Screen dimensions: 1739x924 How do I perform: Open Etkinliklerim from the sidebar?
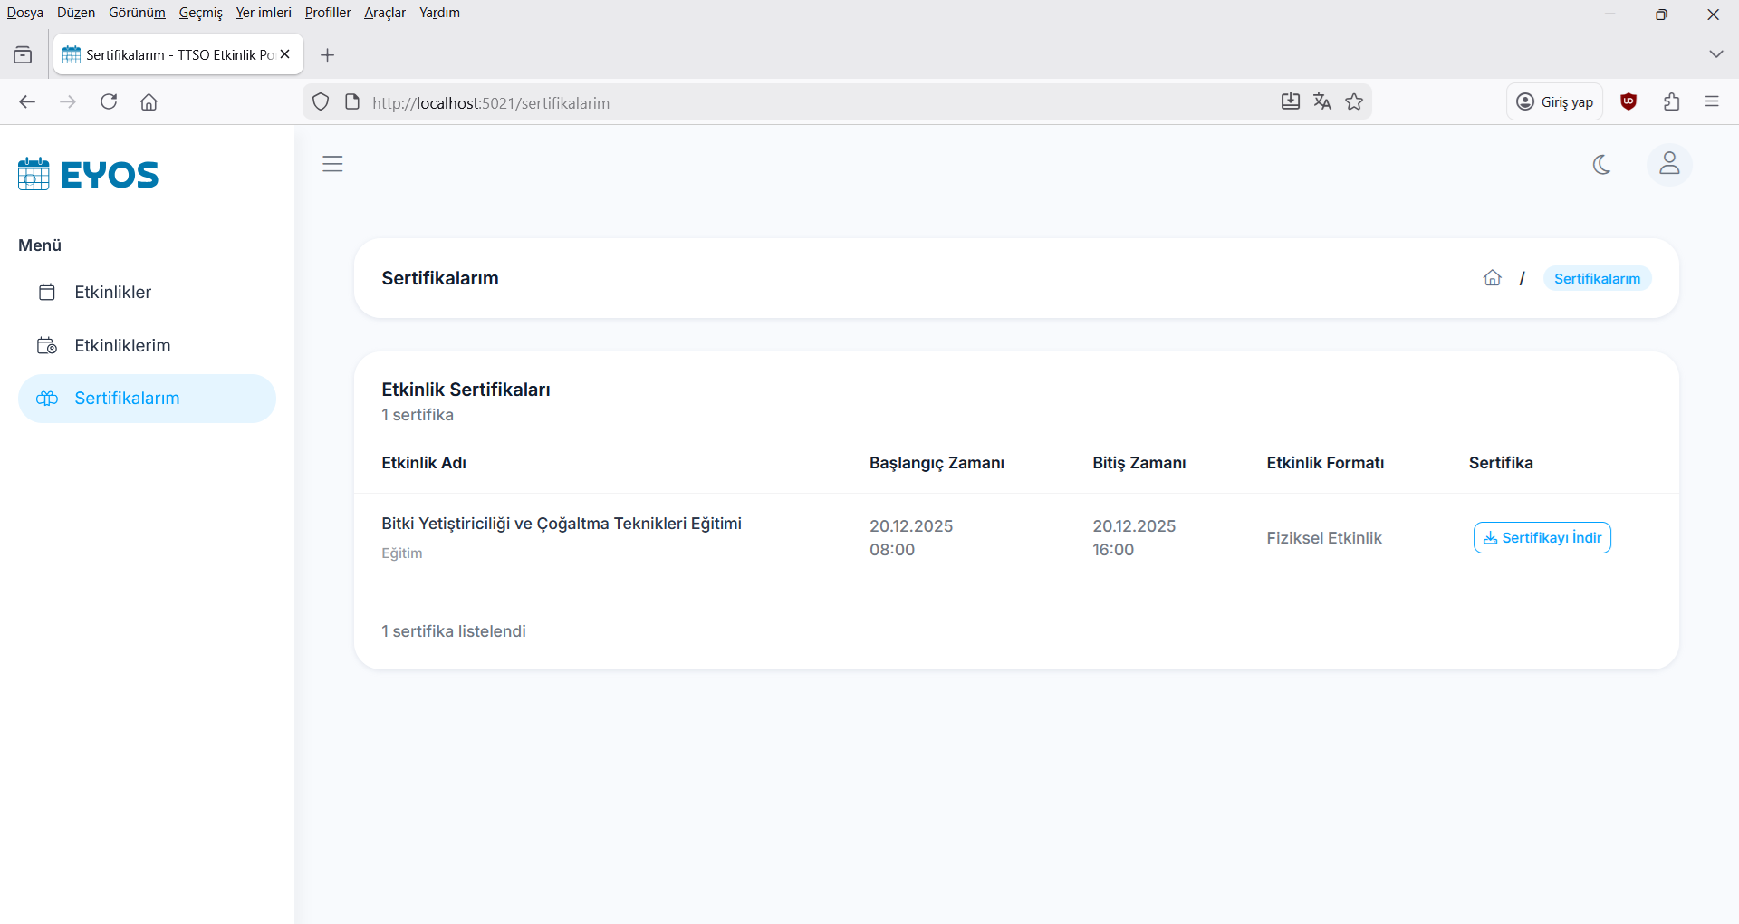pyautogui.click(x=122, y=346)
